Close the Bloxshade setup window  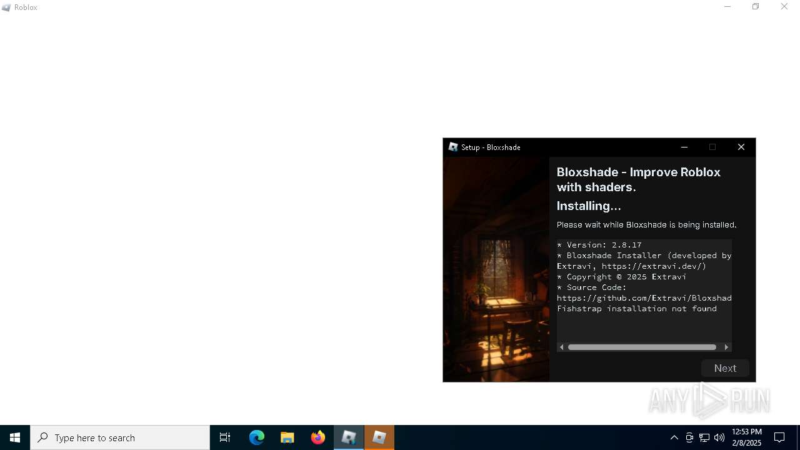click(x=741, y=147)
